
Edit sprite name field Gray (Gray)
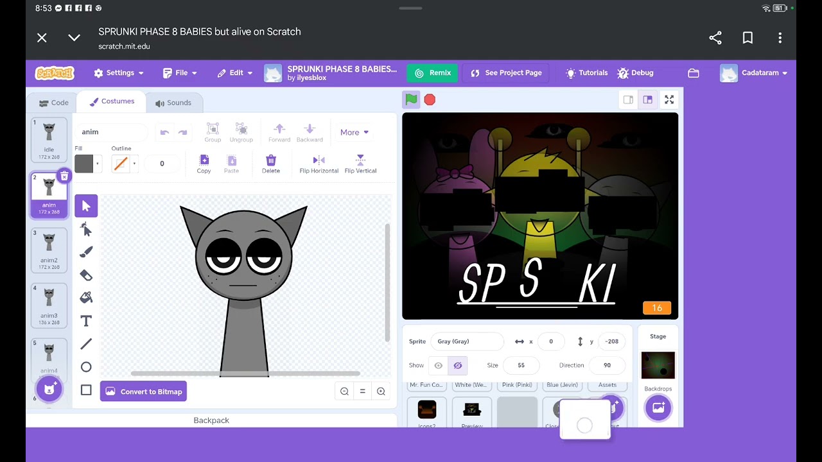467,341
